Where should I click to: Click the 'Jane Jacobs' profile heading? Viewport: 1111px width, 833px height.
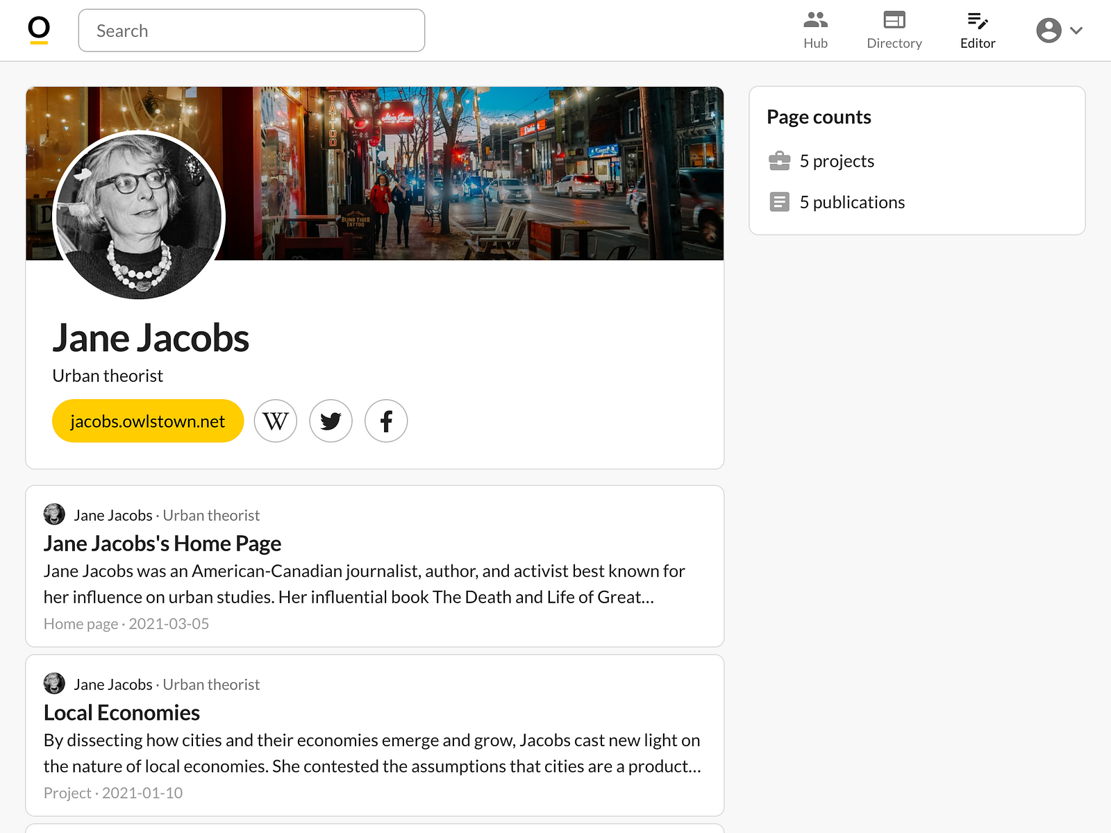click(151, 338)
